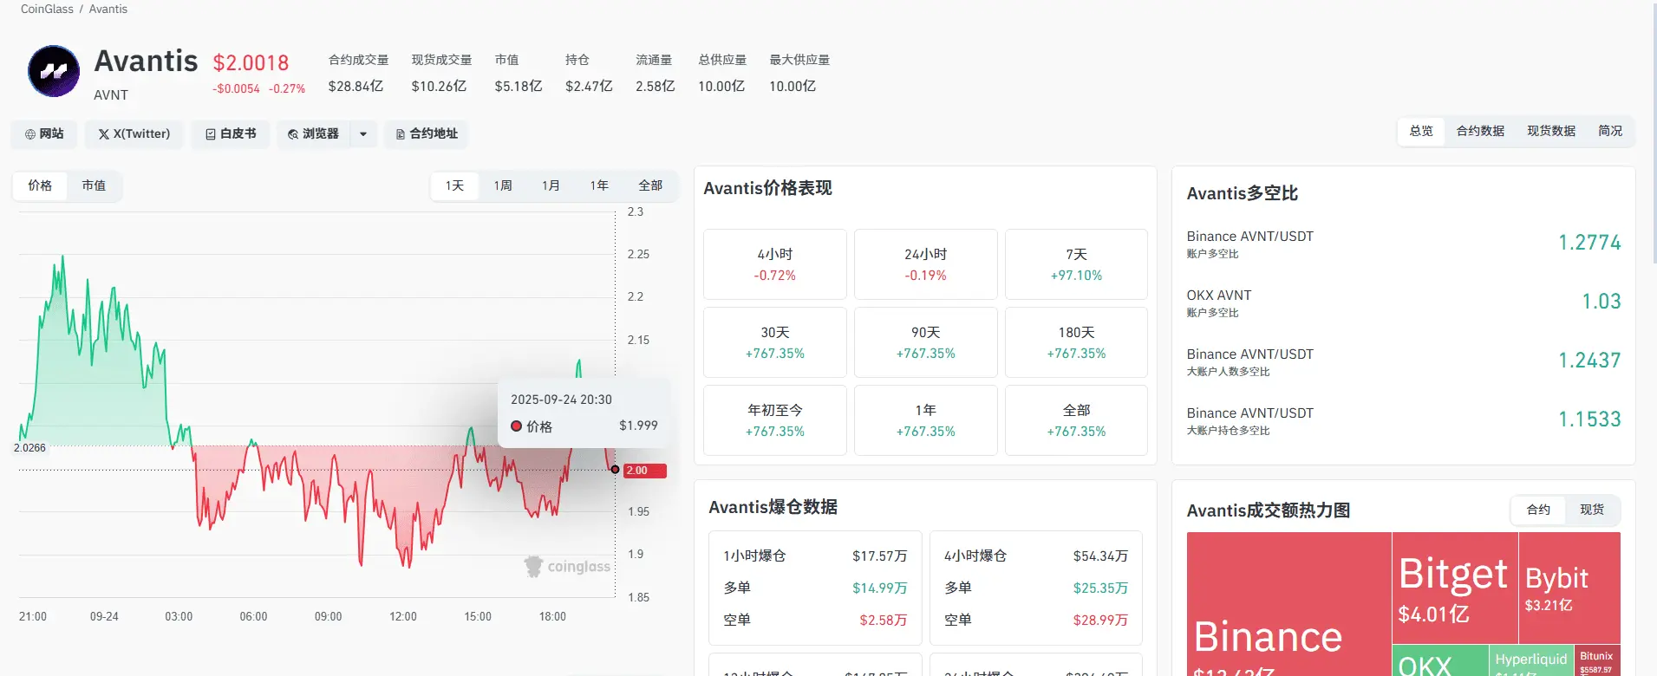Click the 4小时 performance card
The image size is (1657, 676).
(775, 264)
